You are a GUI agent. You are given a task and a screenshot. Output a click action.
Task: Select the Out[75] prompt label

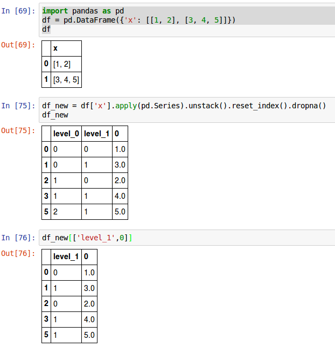point(18,130)
